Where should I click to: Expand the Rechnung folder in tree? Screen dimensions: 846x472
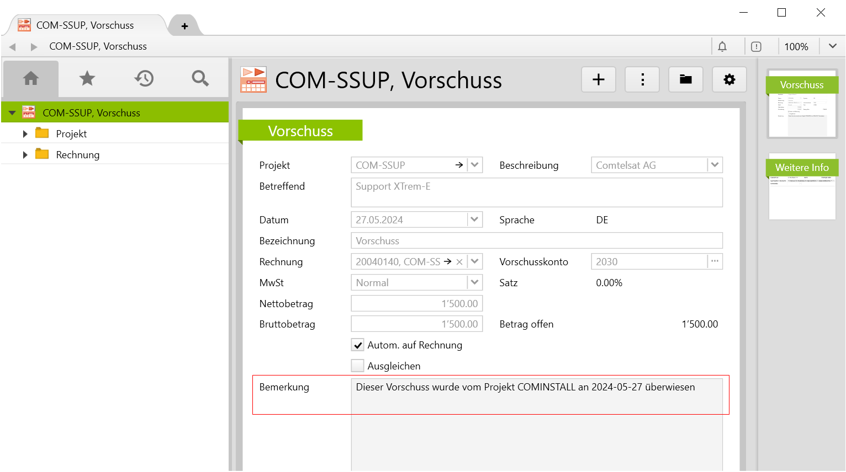[x=25, y=155]
